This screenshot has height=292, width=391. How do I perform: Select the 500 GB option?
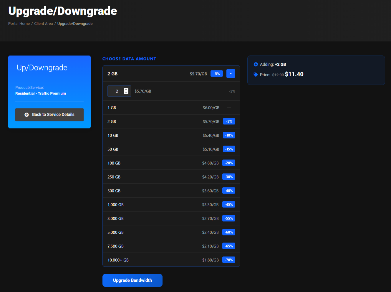(171, 191)
